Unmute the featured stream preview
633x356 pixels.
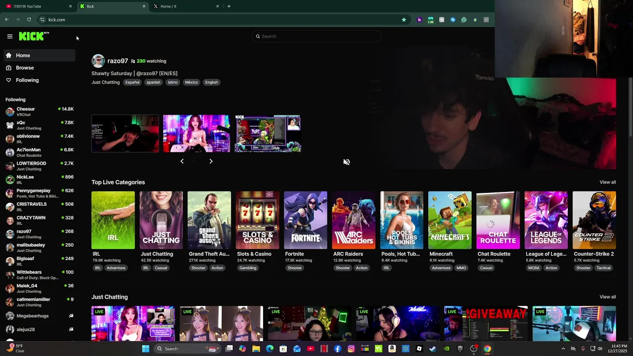pyautogui.click(x=347, y=162)
